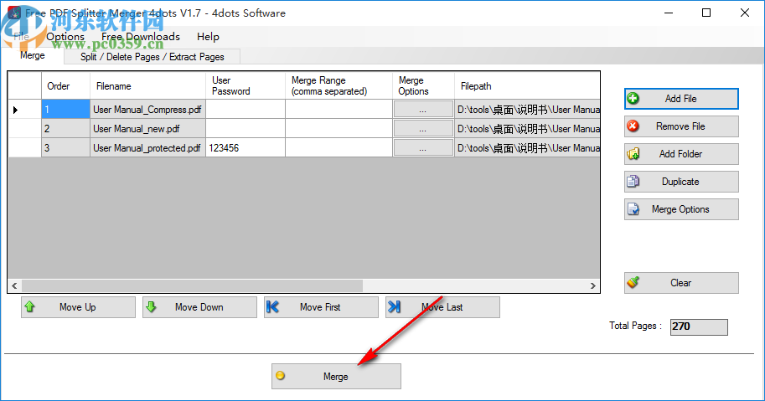This screenshot has height=401, width=765.
Task: Click the Merge Options document icon
Action: pyautogui.click(x=633, y=209)
